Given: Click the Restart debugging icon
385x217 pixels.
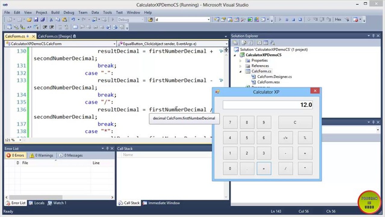Looking at the screenshot, I should 300,20.
